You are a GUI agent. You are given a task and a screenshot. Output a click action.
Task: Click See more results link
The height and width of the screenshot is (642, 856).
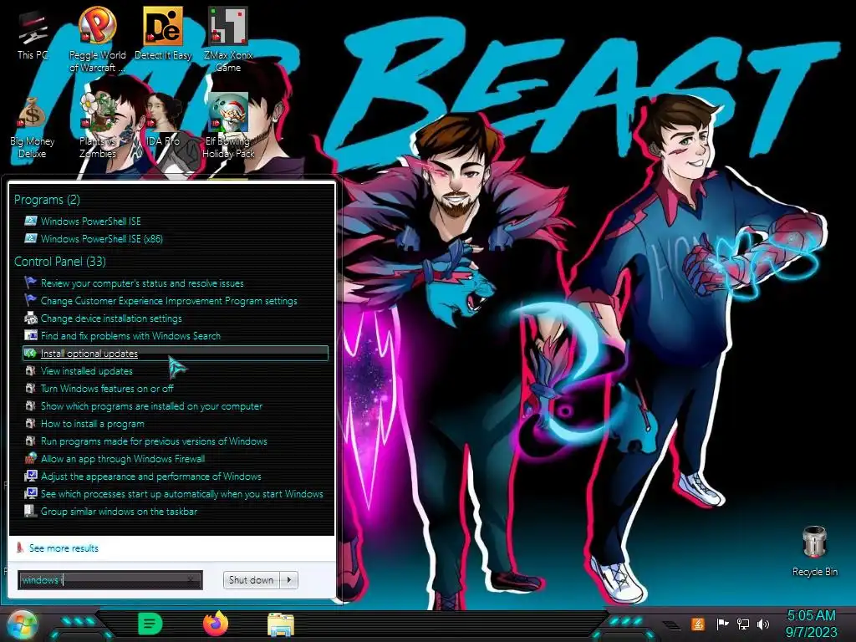pyautogui.click(x=64, y=548)
